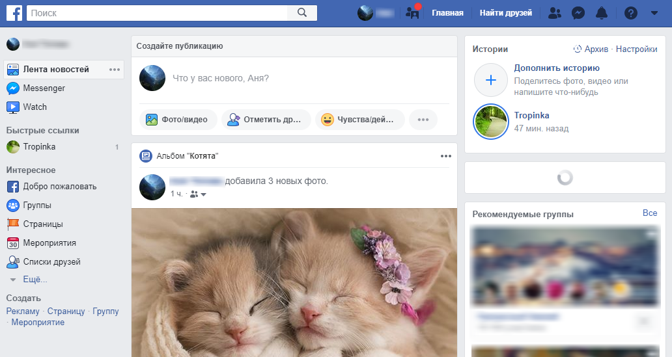Open notifications bell icon
Viewport: 672px width, 357px height.
[x=602, y=13]
